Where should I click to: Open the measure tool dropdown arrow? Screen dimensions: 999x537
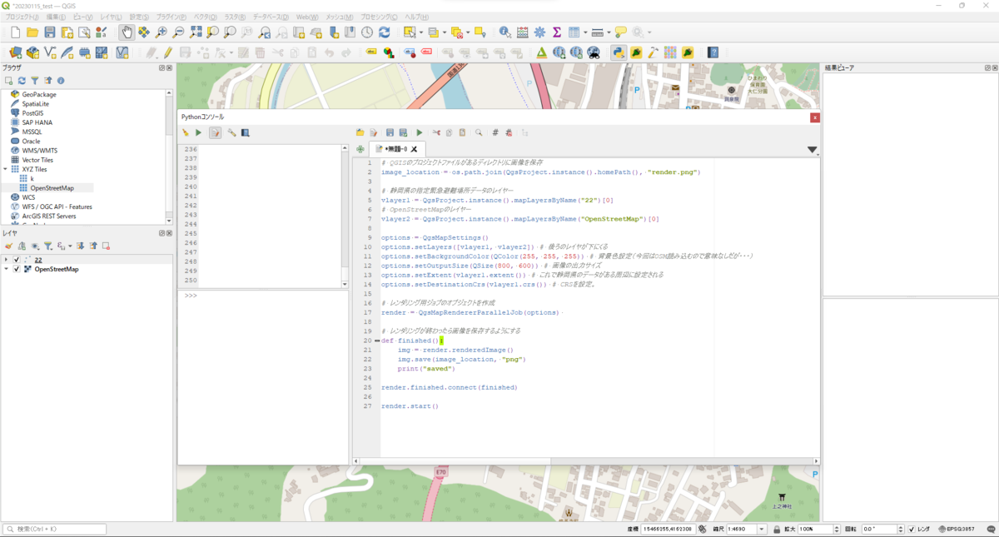[609, 33]
